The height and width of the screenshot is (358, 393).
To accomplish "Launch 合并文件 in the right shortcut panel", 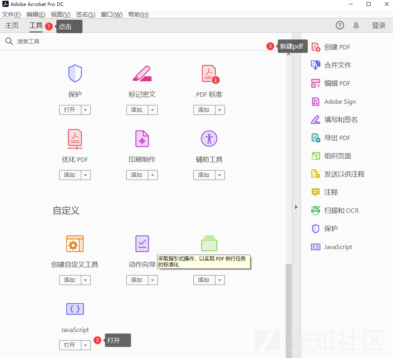I will [x=331, y=65].
